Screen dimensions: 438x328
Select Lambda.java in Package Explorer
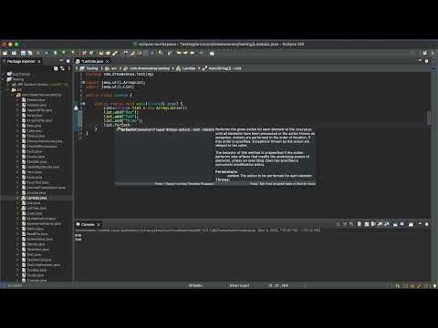36,198
